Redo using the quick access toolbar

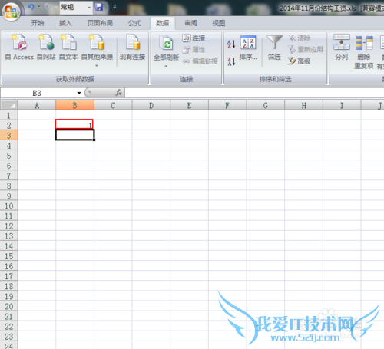click(48, 7)
